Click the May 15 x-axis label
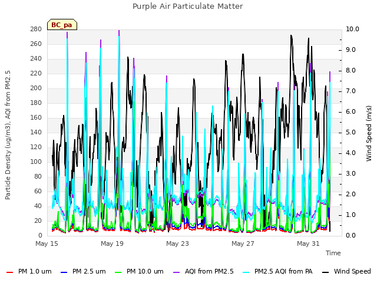Screen dimensions: 377x283 (x=47, y=243)
